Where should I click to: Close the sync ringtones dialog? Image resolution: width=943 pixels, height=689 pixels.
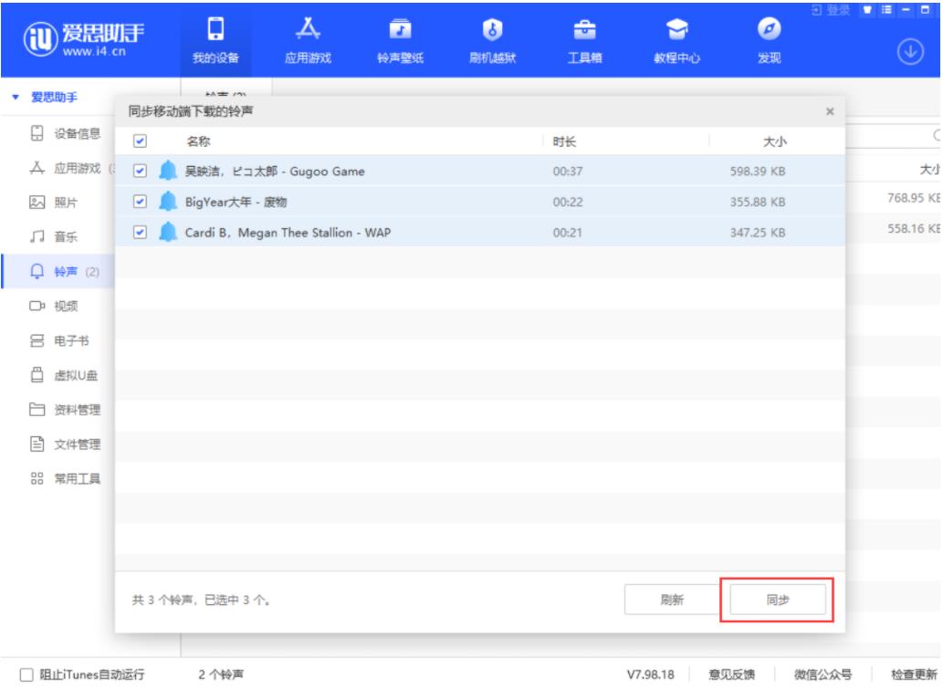pos(829,111)
